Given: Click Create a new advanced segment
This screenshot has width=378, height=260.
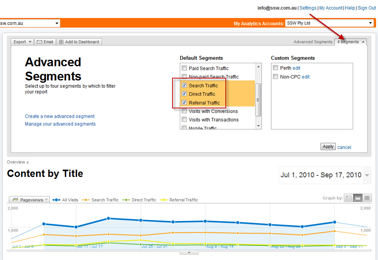Looking at the screenshot, I should pos(59,116).
